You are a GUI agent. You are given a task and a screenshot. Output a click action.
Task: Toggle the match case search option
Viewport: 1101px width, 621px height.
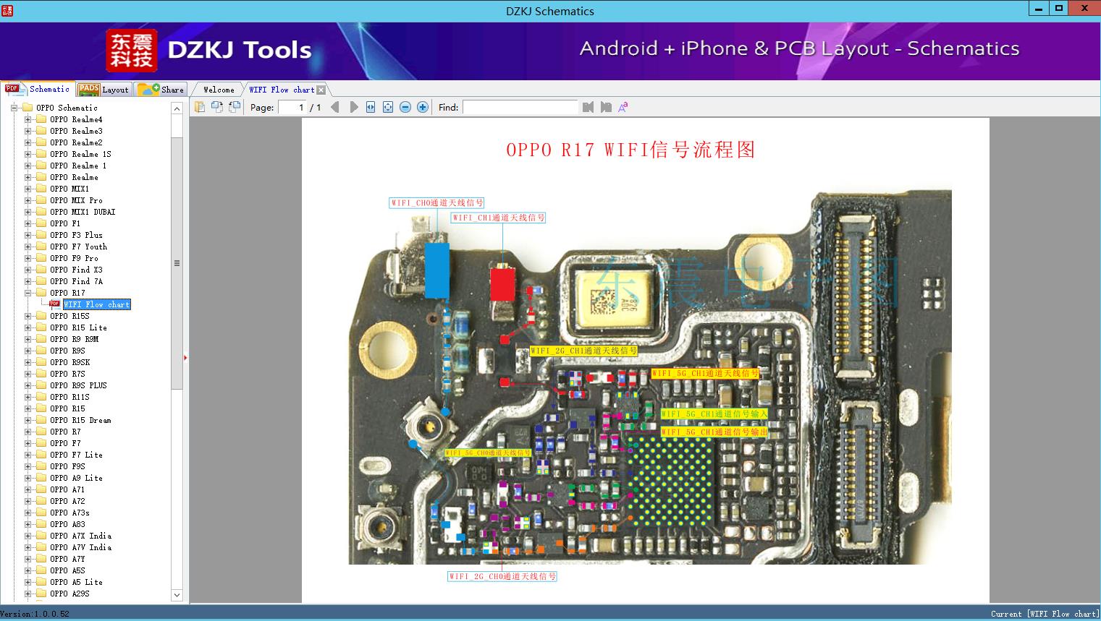pyautogui.click(x=623, y=107)
